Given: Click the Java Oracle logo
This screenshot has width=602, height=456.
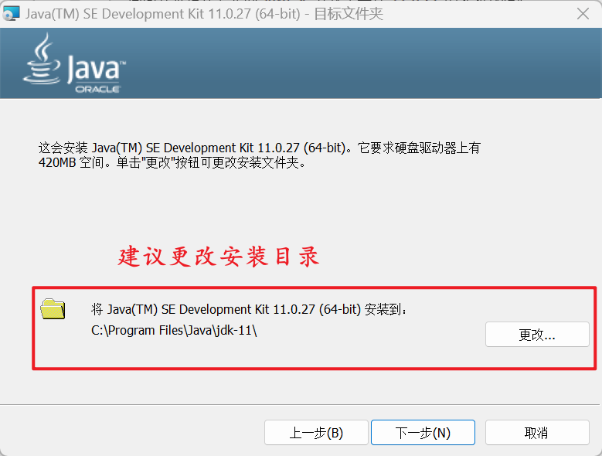Looking at the screenshot, I should pos(74,63).
